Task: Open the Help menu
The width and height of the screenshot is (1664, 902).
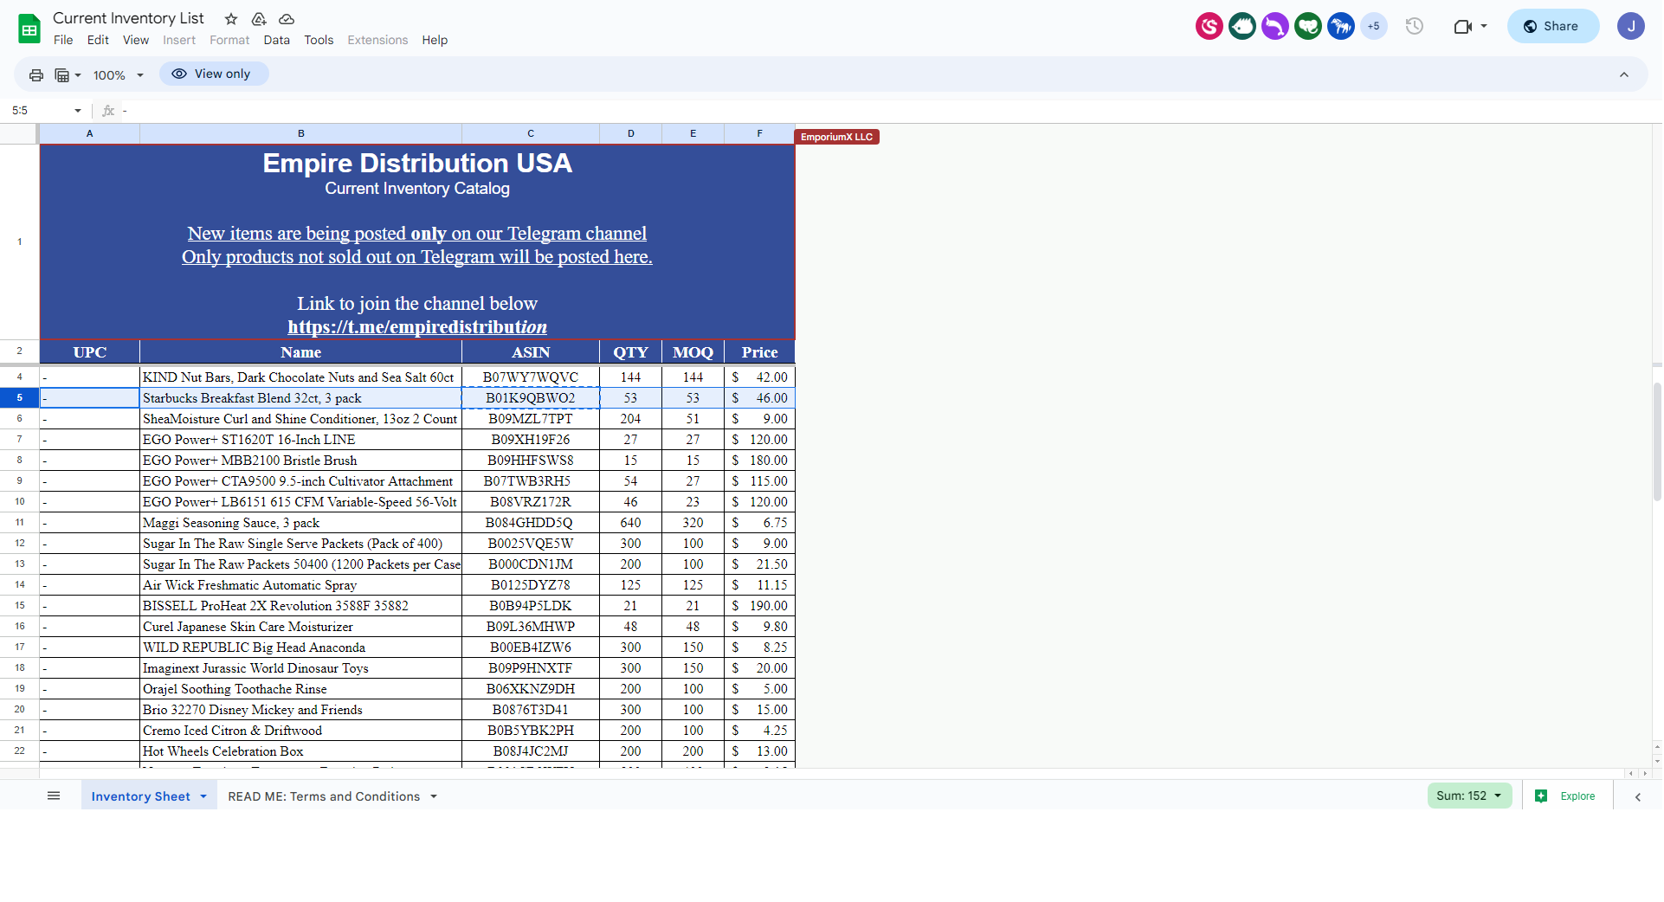Action: (435, 41)
